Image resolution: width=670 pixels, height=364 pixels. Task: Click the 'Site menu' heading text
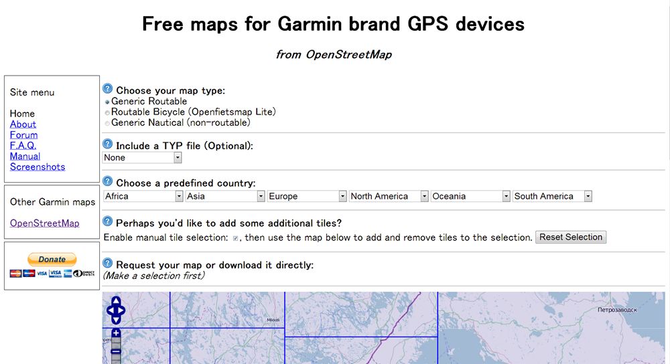point(32,92)
